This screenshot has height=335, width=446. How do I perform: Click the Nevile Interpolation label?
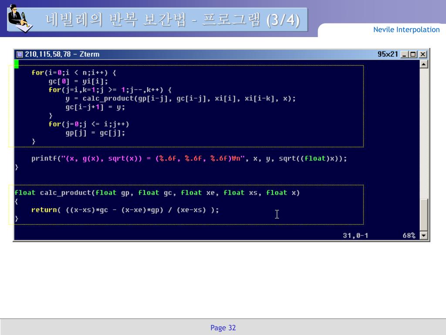coord(406,30)
